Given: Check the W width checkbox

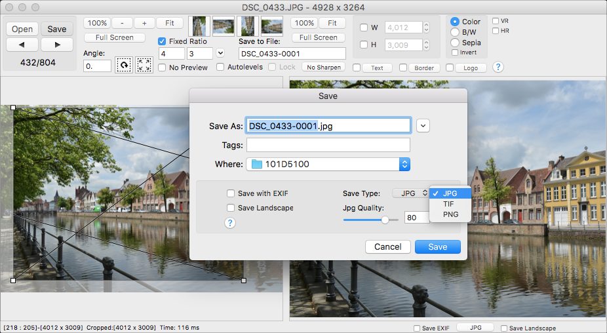Looking at the screenshot, I should point(364,28).
